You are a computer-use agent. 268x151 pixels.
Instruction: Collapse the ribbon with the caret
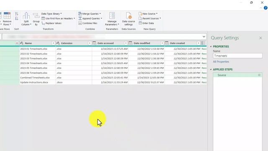(260, 8)
